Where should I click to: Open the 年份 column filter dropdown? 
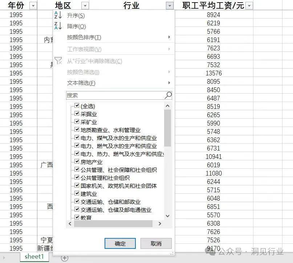point(33,6)
